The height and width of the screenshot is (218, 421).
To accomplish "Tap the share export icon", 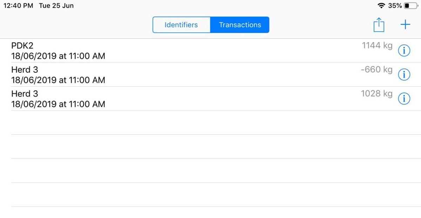I will (x=379, y=25).
